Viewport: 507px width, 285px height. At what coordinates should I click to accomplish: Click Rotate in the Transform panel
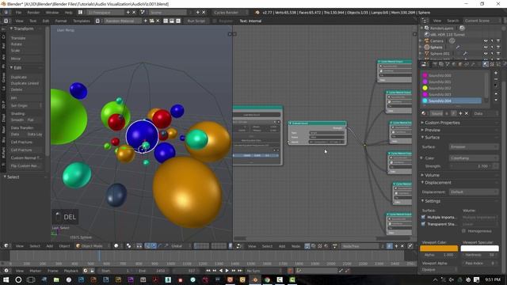[x=26, y=44]
